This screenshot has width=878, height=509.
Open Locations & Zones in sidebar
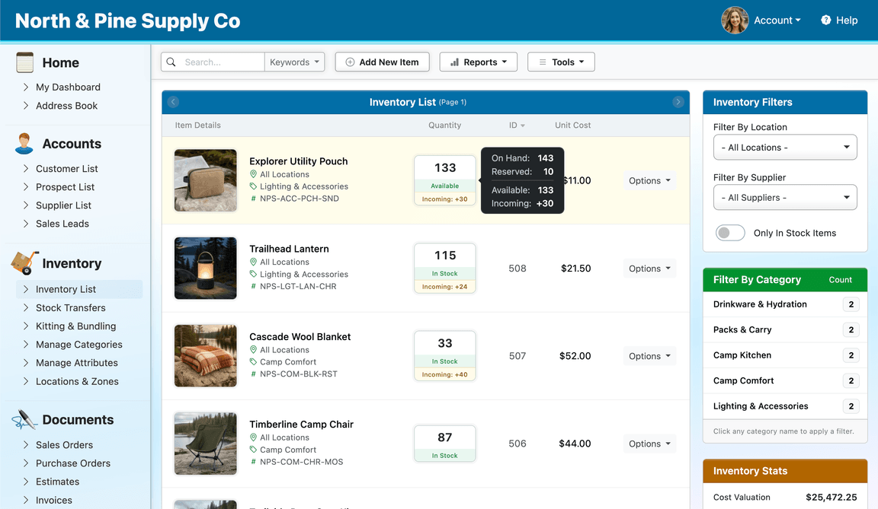tap(77, 382)
